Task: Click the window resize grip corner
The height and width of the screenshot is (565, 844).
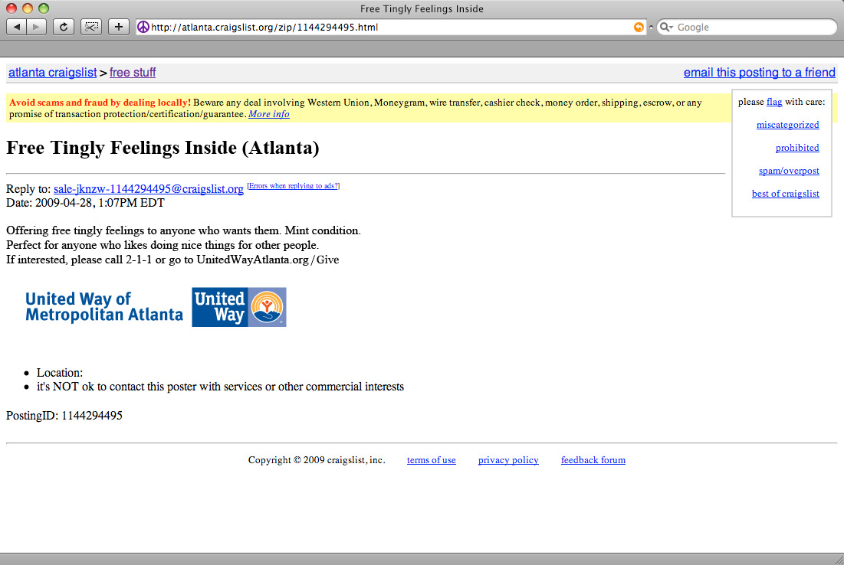Action: click(838, 560)
